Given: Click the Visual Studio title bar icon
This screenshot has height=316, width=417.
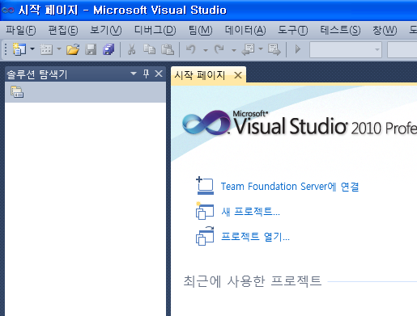Looking at the screenshot, I should coord(8,11).
